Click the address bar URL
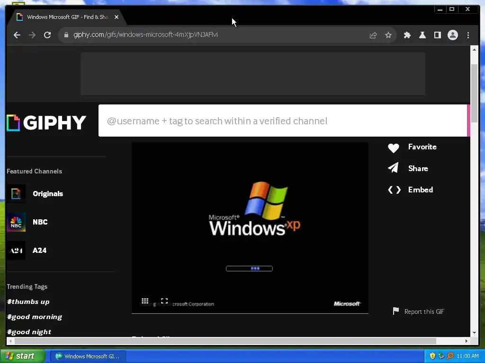The image size is (485, 363). (145, 35)
